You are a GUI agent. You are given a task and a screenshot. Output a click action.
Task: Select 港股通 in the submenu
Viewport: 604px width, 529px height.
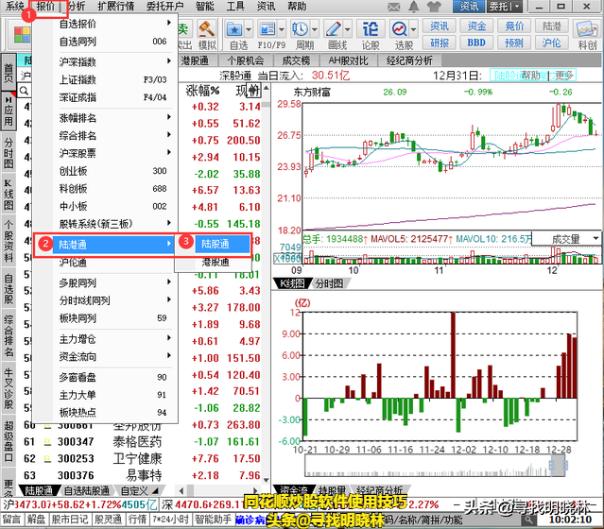tap(216, 263)
